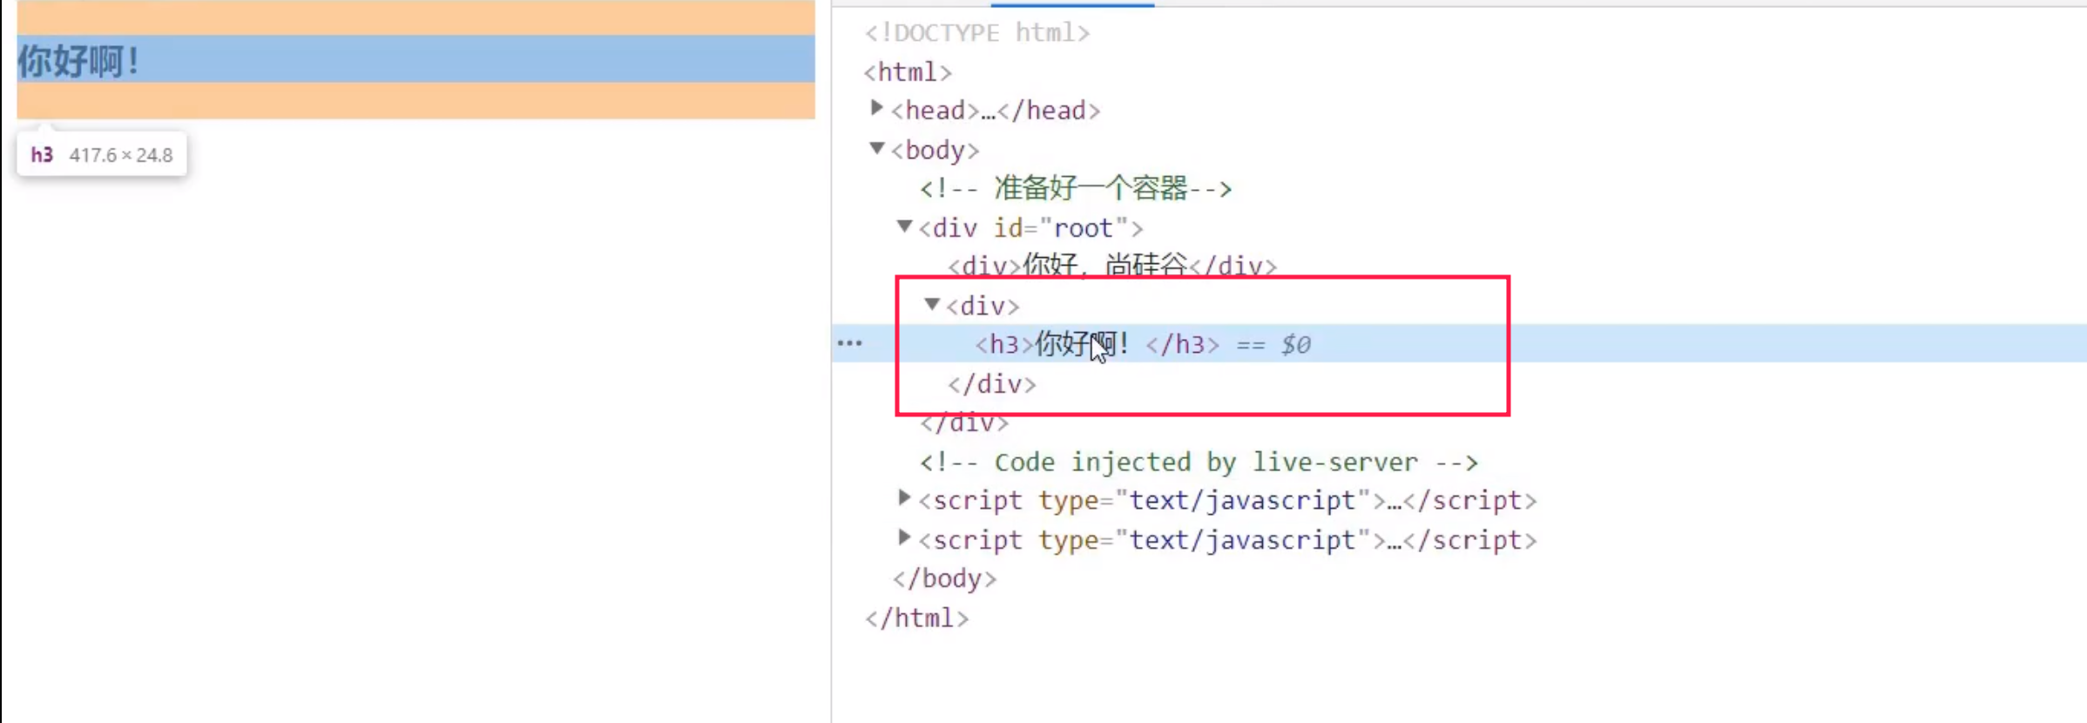Select the closing html tag
The width and height of the screenshot is (2087, 723).
point(916,618)
